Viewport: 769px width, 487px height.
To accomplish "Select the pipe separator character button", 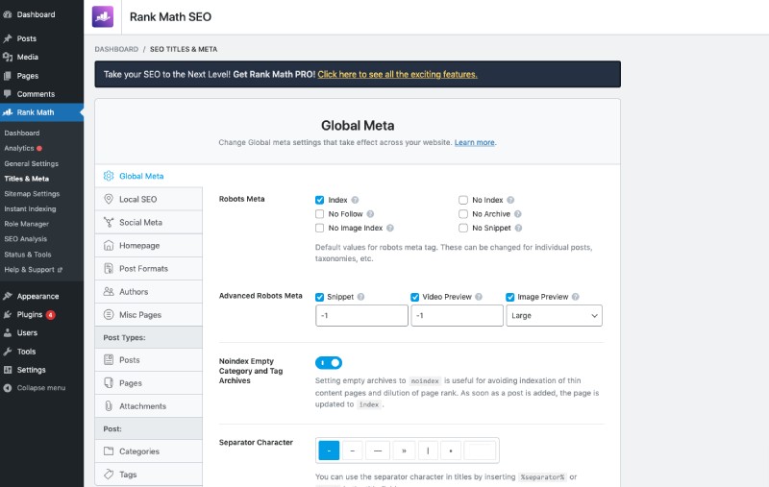I will pos(428,450).
